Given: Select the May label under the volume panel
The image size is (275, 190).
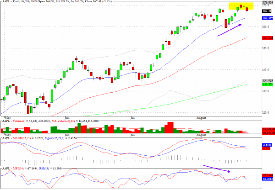Looking at the screenshot, I should click(8, 135).
